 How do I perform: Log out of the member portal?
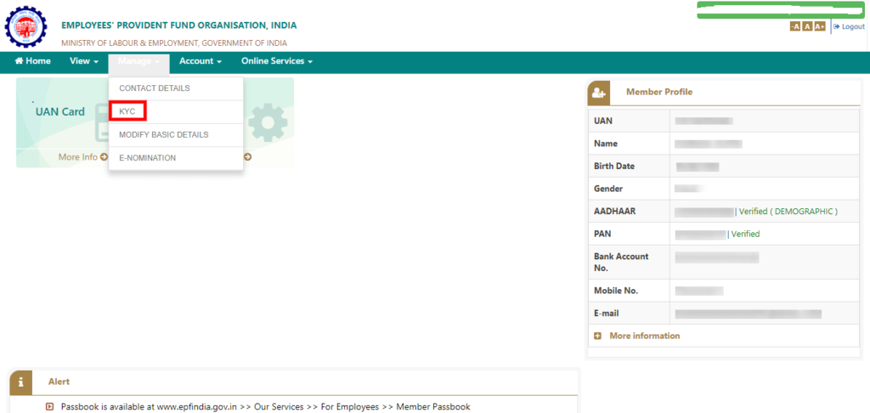[x=849, y=26]
